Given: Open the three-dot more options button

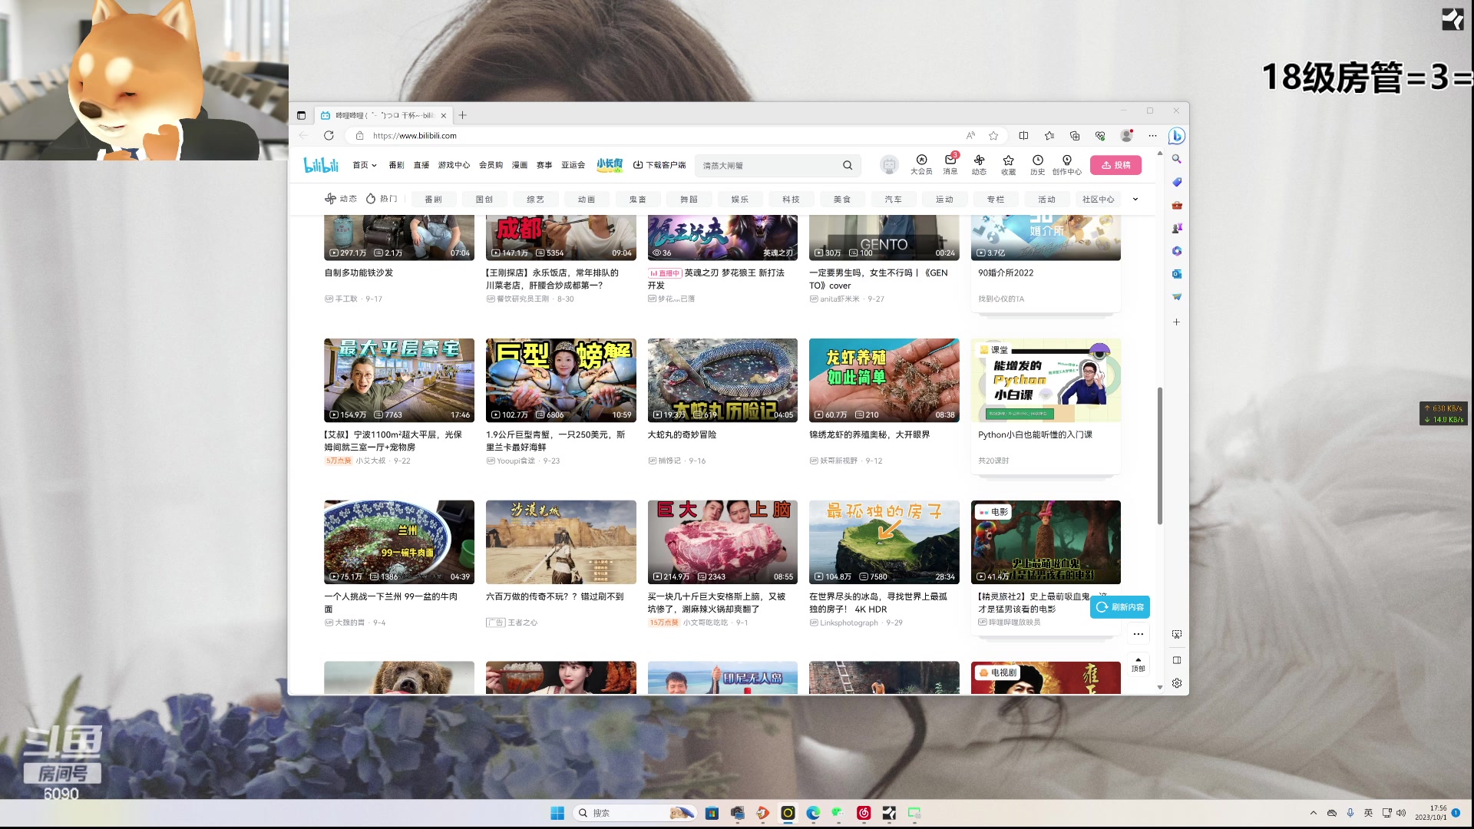Looking at the screenshot, I should click(1139, 634).
